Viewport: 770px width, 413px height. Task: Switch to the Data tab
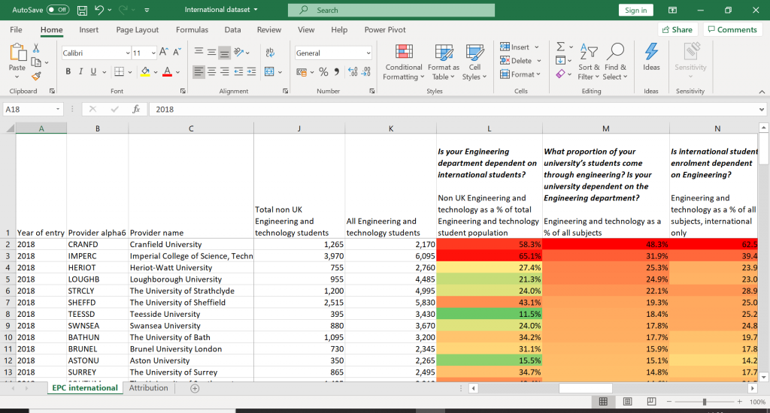(233, 30)
